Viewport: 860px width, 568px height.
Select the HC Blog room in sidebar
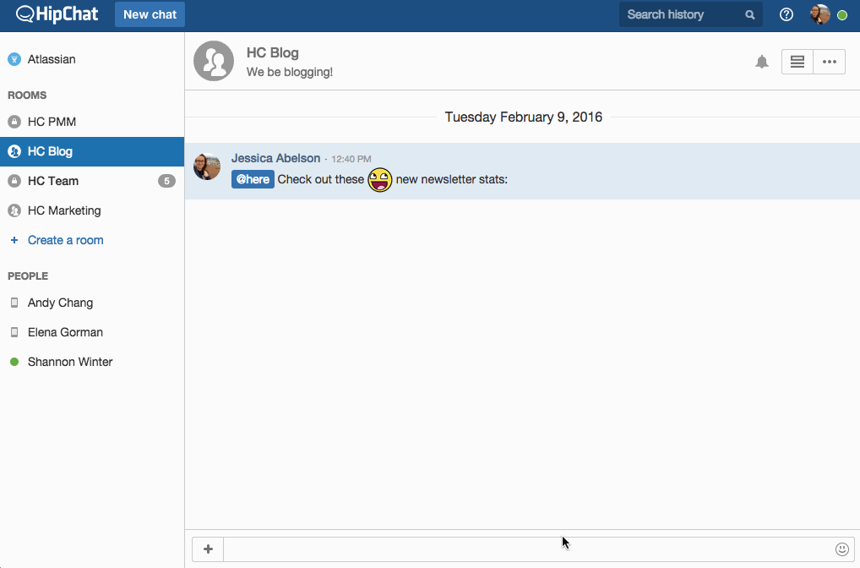tap(92, 151)
